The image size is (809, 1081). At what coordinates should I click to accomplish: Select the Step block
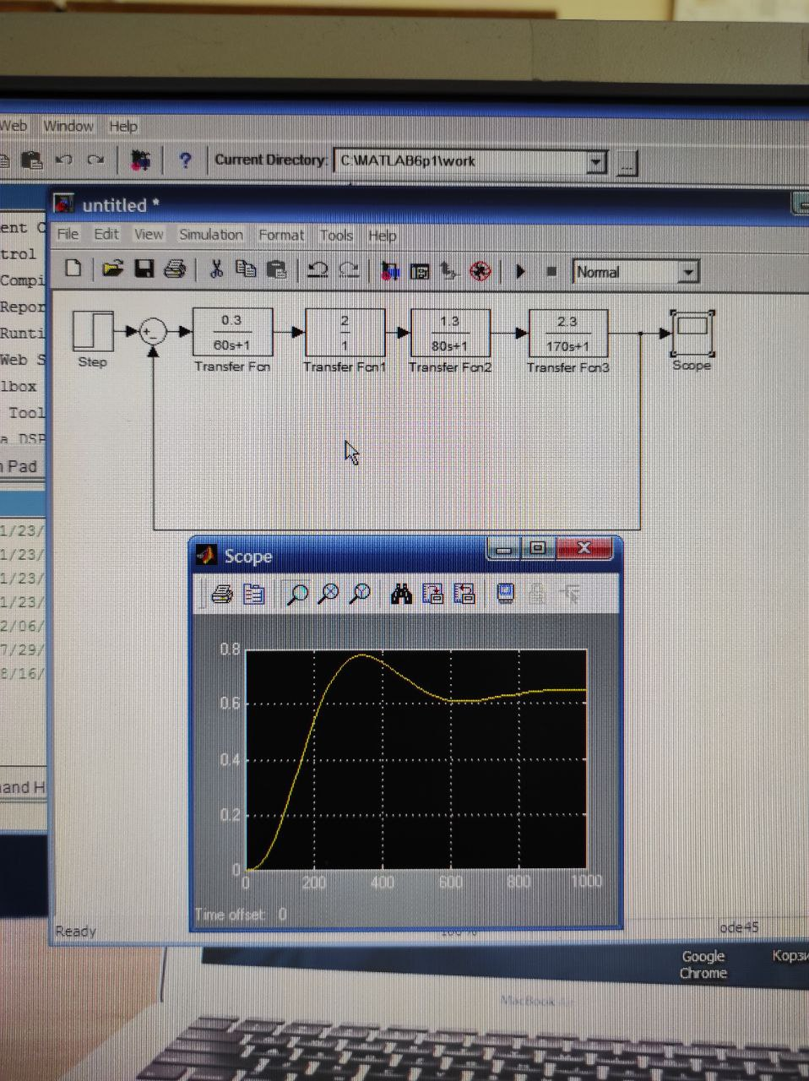coord(93,330)
